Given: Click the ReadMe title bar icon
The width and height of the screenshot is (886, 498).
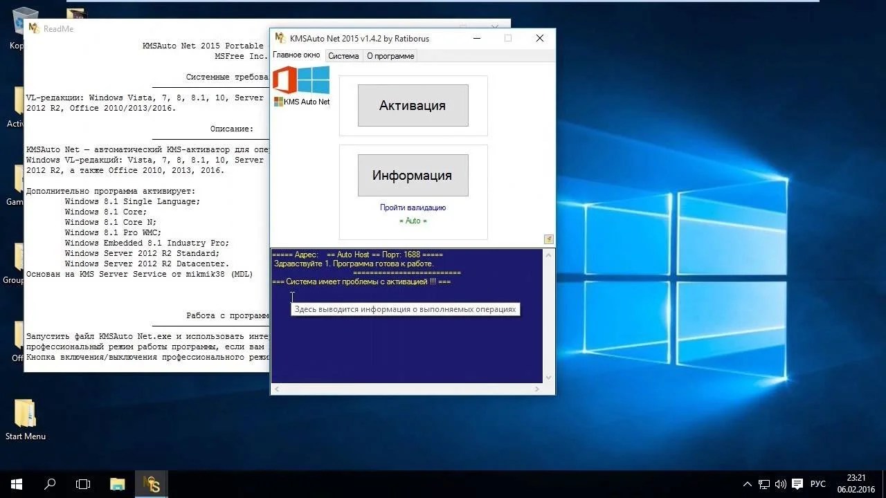Looking at the screenshot, I should pyautogui.click(x=32, y=28).
